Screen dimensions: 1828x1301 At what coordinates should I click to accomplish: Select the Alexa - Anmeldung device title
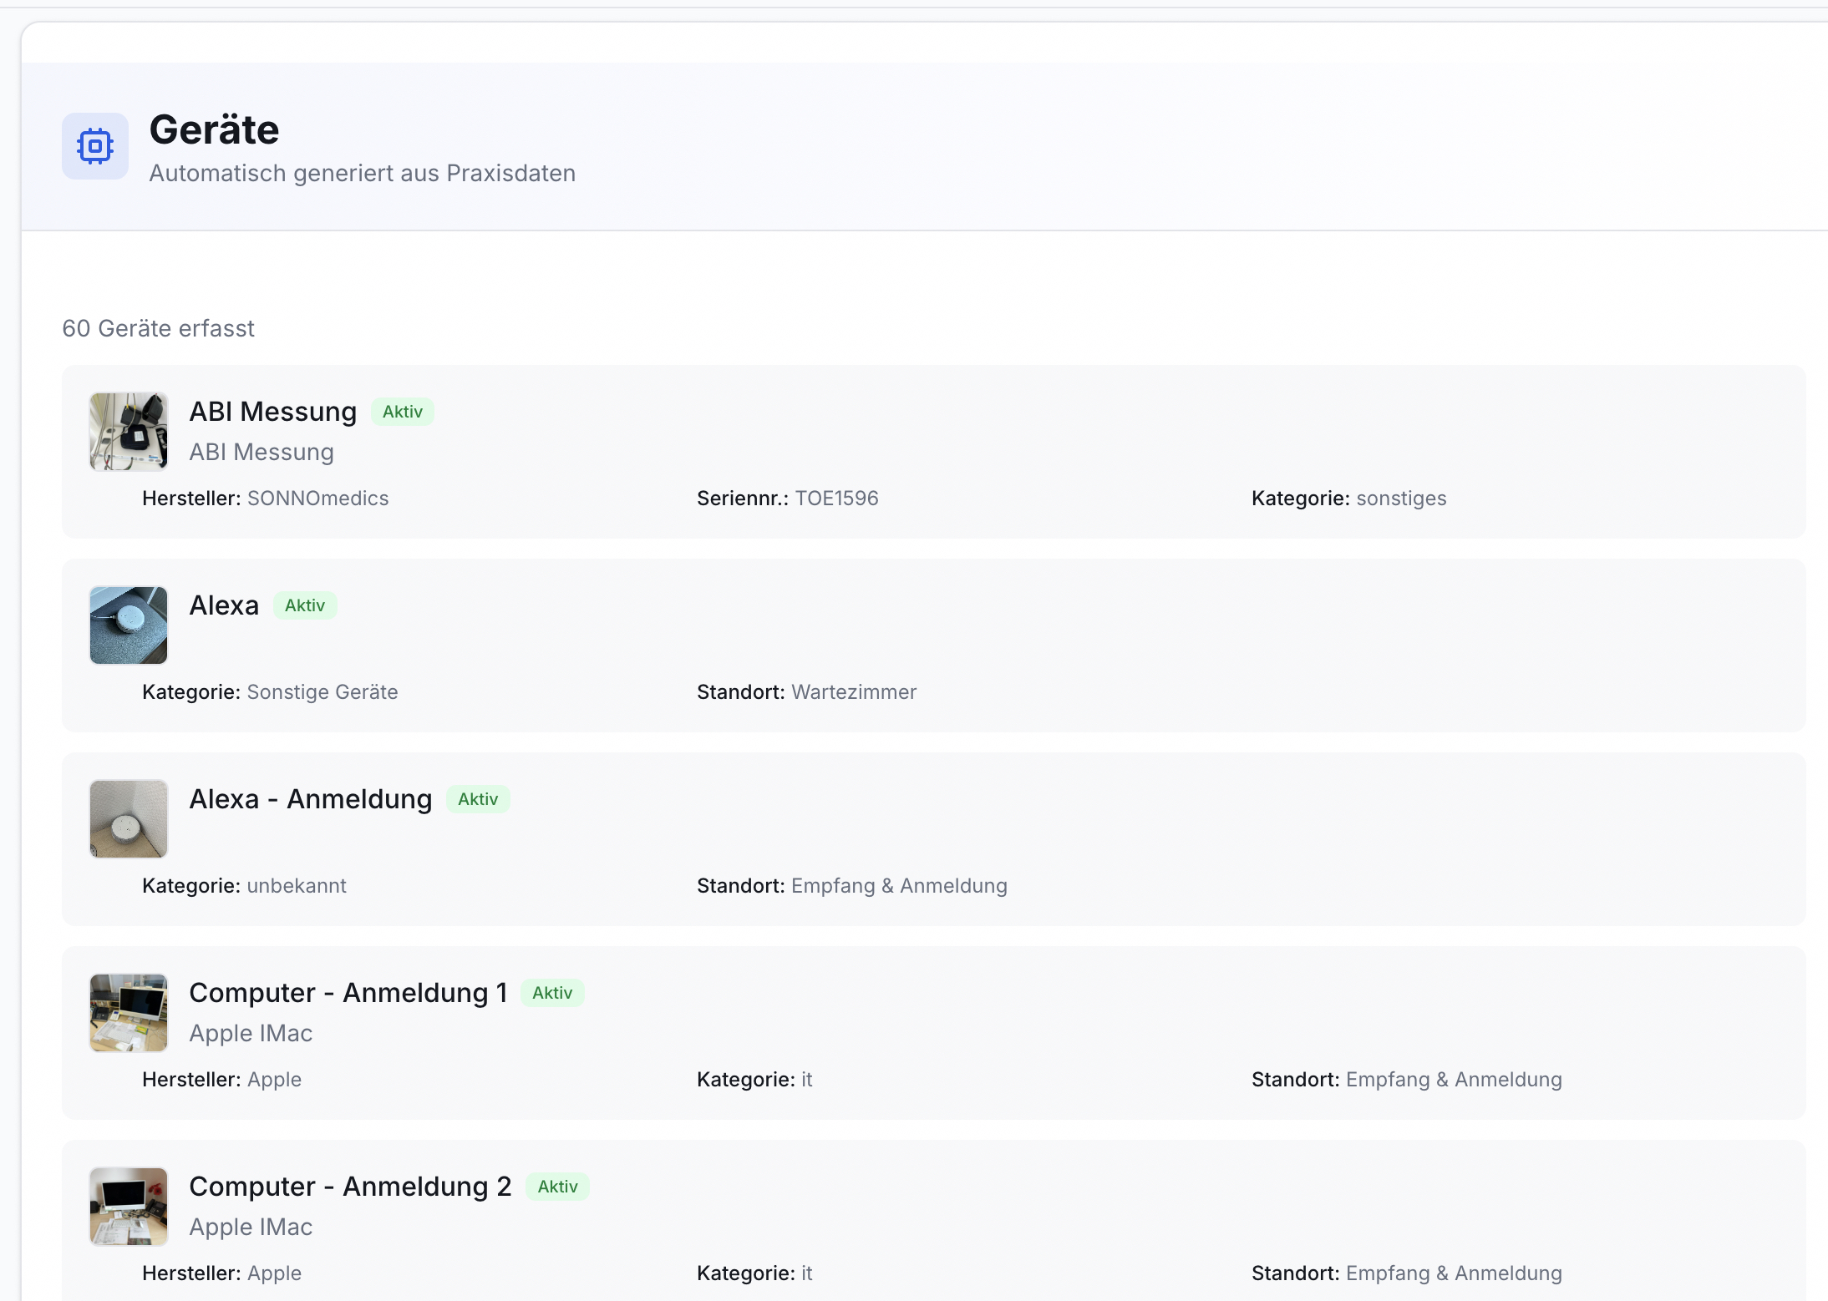[x=311, y=799]
